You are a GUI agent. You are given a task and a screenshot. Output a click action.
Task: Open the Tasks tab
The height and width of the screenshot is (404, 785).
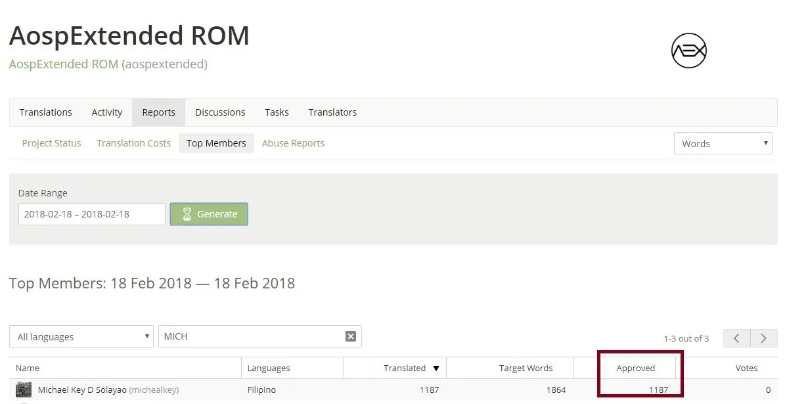[x=277, y=112]
